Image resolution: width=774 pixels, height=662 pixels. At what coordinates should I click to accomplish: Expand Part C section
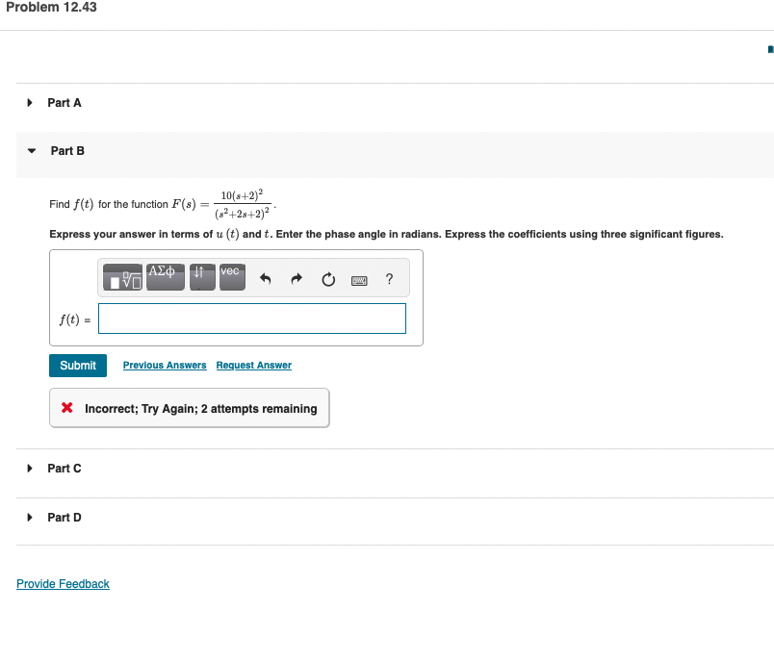click(30, 469)
